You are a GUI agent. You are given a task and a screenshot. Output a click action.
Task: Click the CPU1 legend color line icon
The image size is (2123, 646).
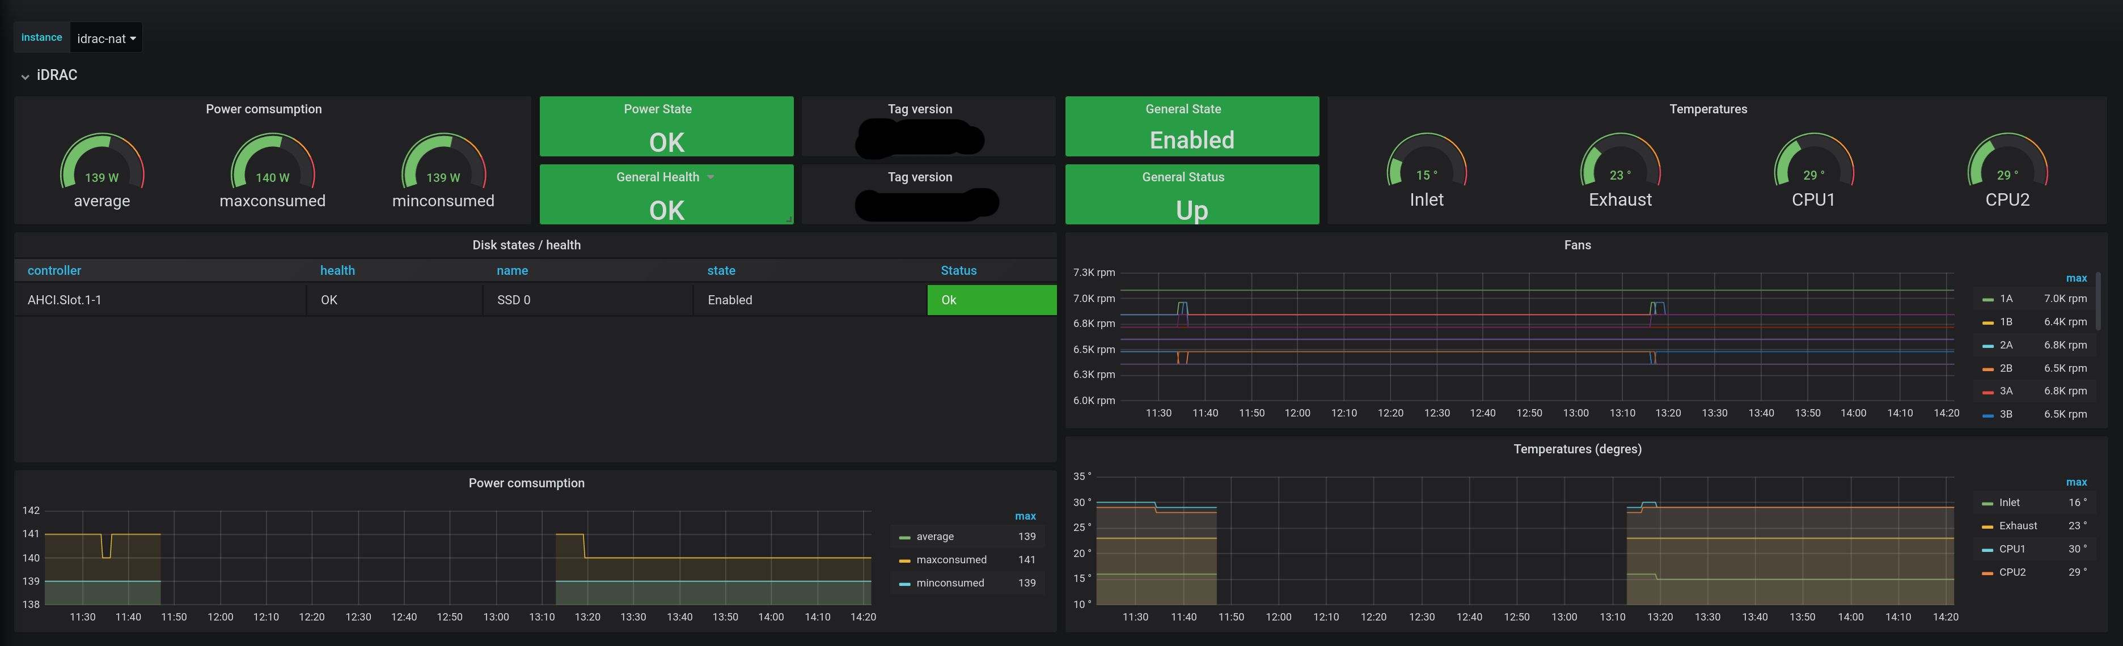pos(1987,550)
